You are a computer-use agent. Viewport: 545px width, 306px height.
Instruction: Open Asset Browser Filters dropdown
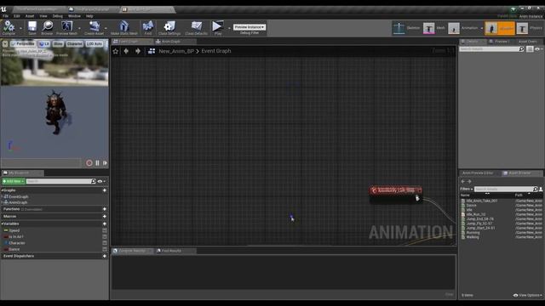point(467,189)
